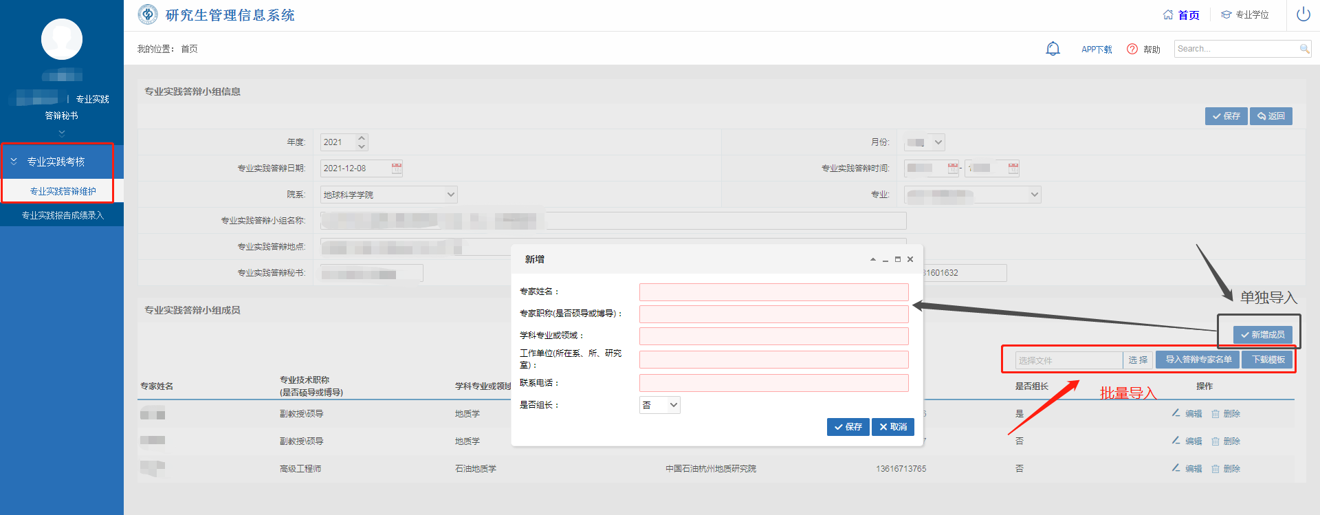Click delete icon in third member row
1320x515 pixels.
(1215, 469)
